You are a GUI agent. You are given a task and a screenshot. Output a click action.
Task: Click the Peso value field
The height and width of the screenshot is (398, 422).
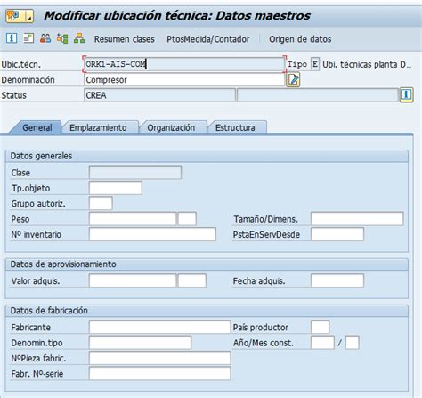pyautogui.click(x=133, y=219)
